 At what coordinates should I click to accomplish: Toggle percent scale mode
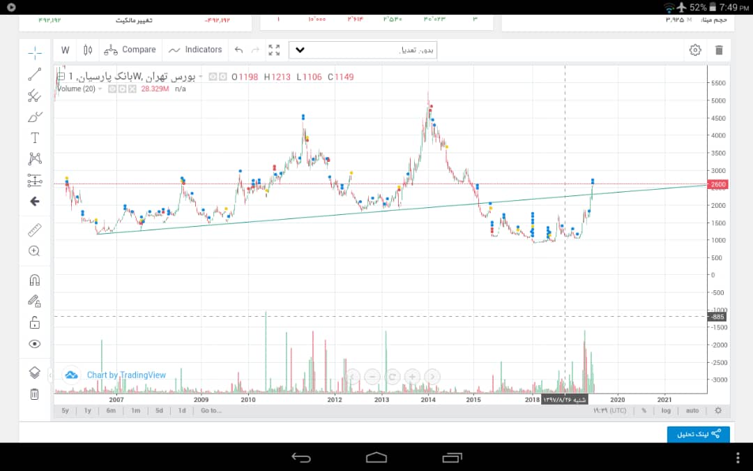point(644,410)
